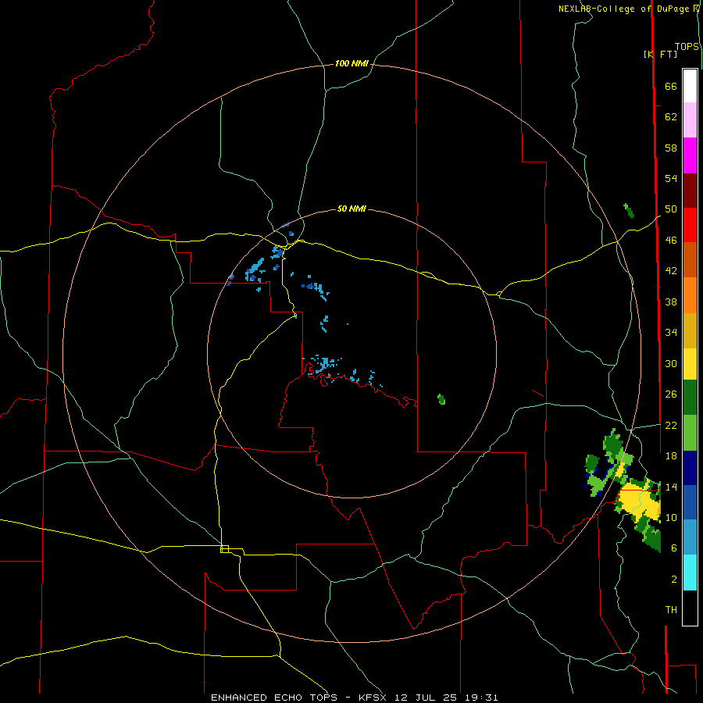
Task: Click the legend value "54"
Action: (x=671, y=178)
